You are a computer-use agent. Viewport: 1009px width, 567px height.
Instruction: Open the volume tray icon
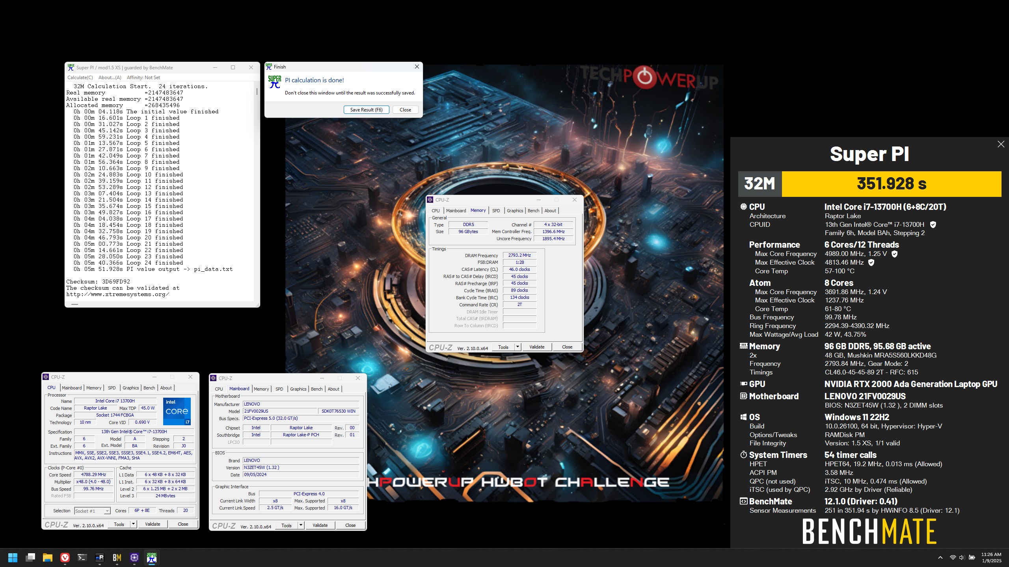[962, 558]
